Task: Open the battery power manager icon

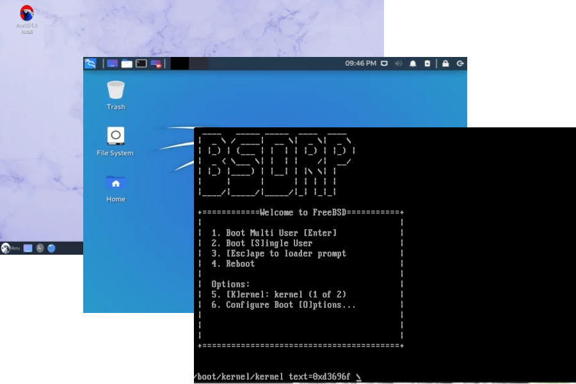Action: click(428, 63)
